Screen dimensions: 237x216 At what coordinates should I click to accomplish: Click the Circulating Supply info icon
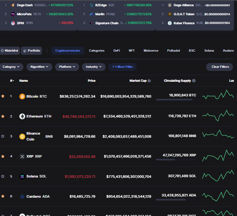(194, 81)
